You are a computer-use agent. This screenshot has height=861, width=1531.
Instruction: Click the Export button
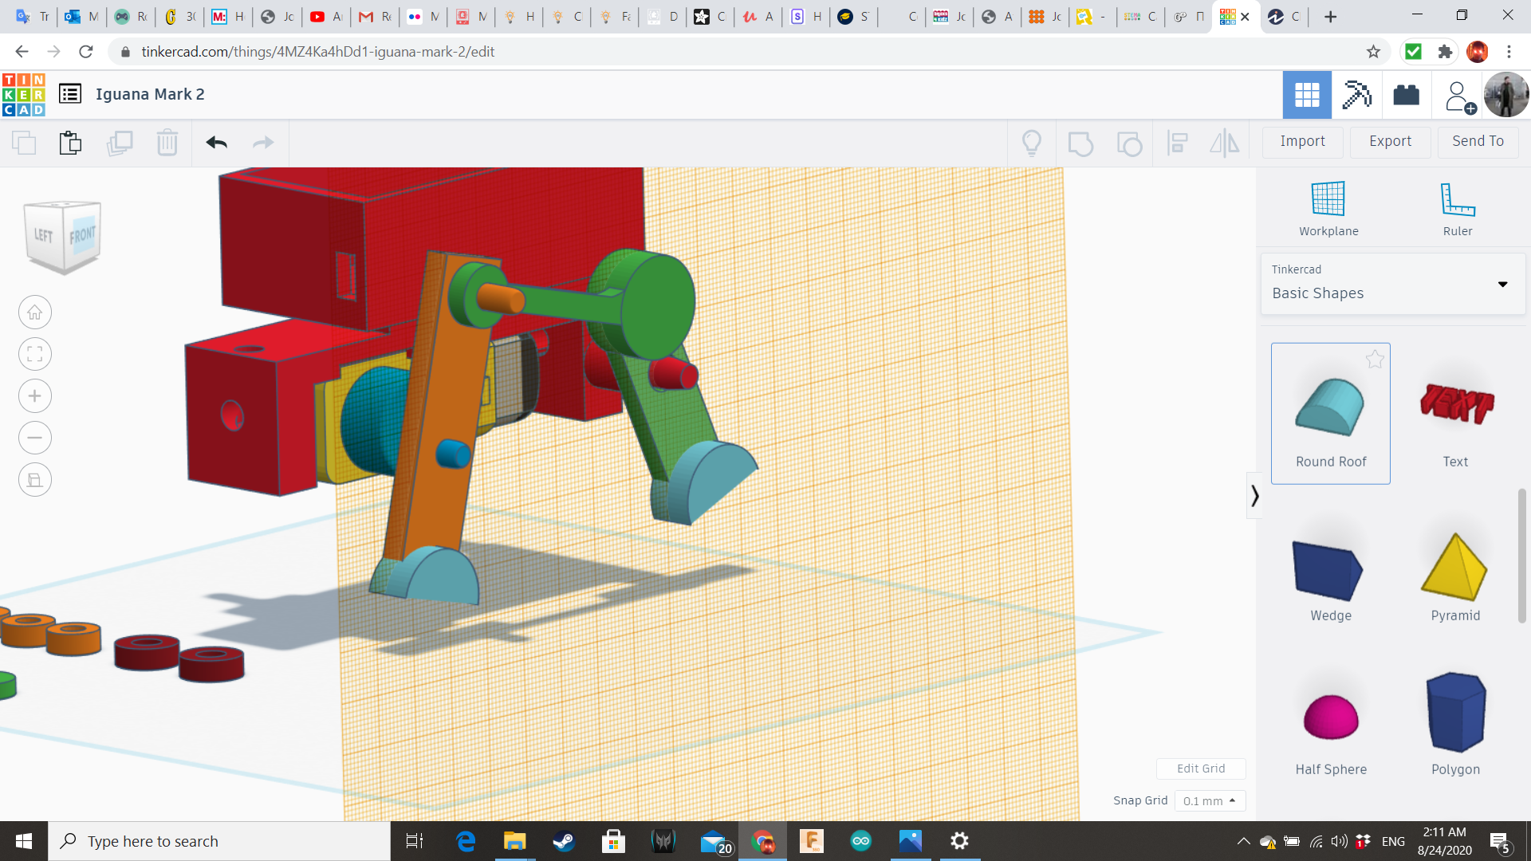pos(1390,141)
